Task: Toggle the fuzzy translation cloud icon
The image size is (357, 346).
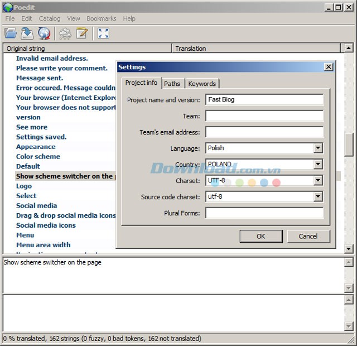Action: click(x=65, y=33)
